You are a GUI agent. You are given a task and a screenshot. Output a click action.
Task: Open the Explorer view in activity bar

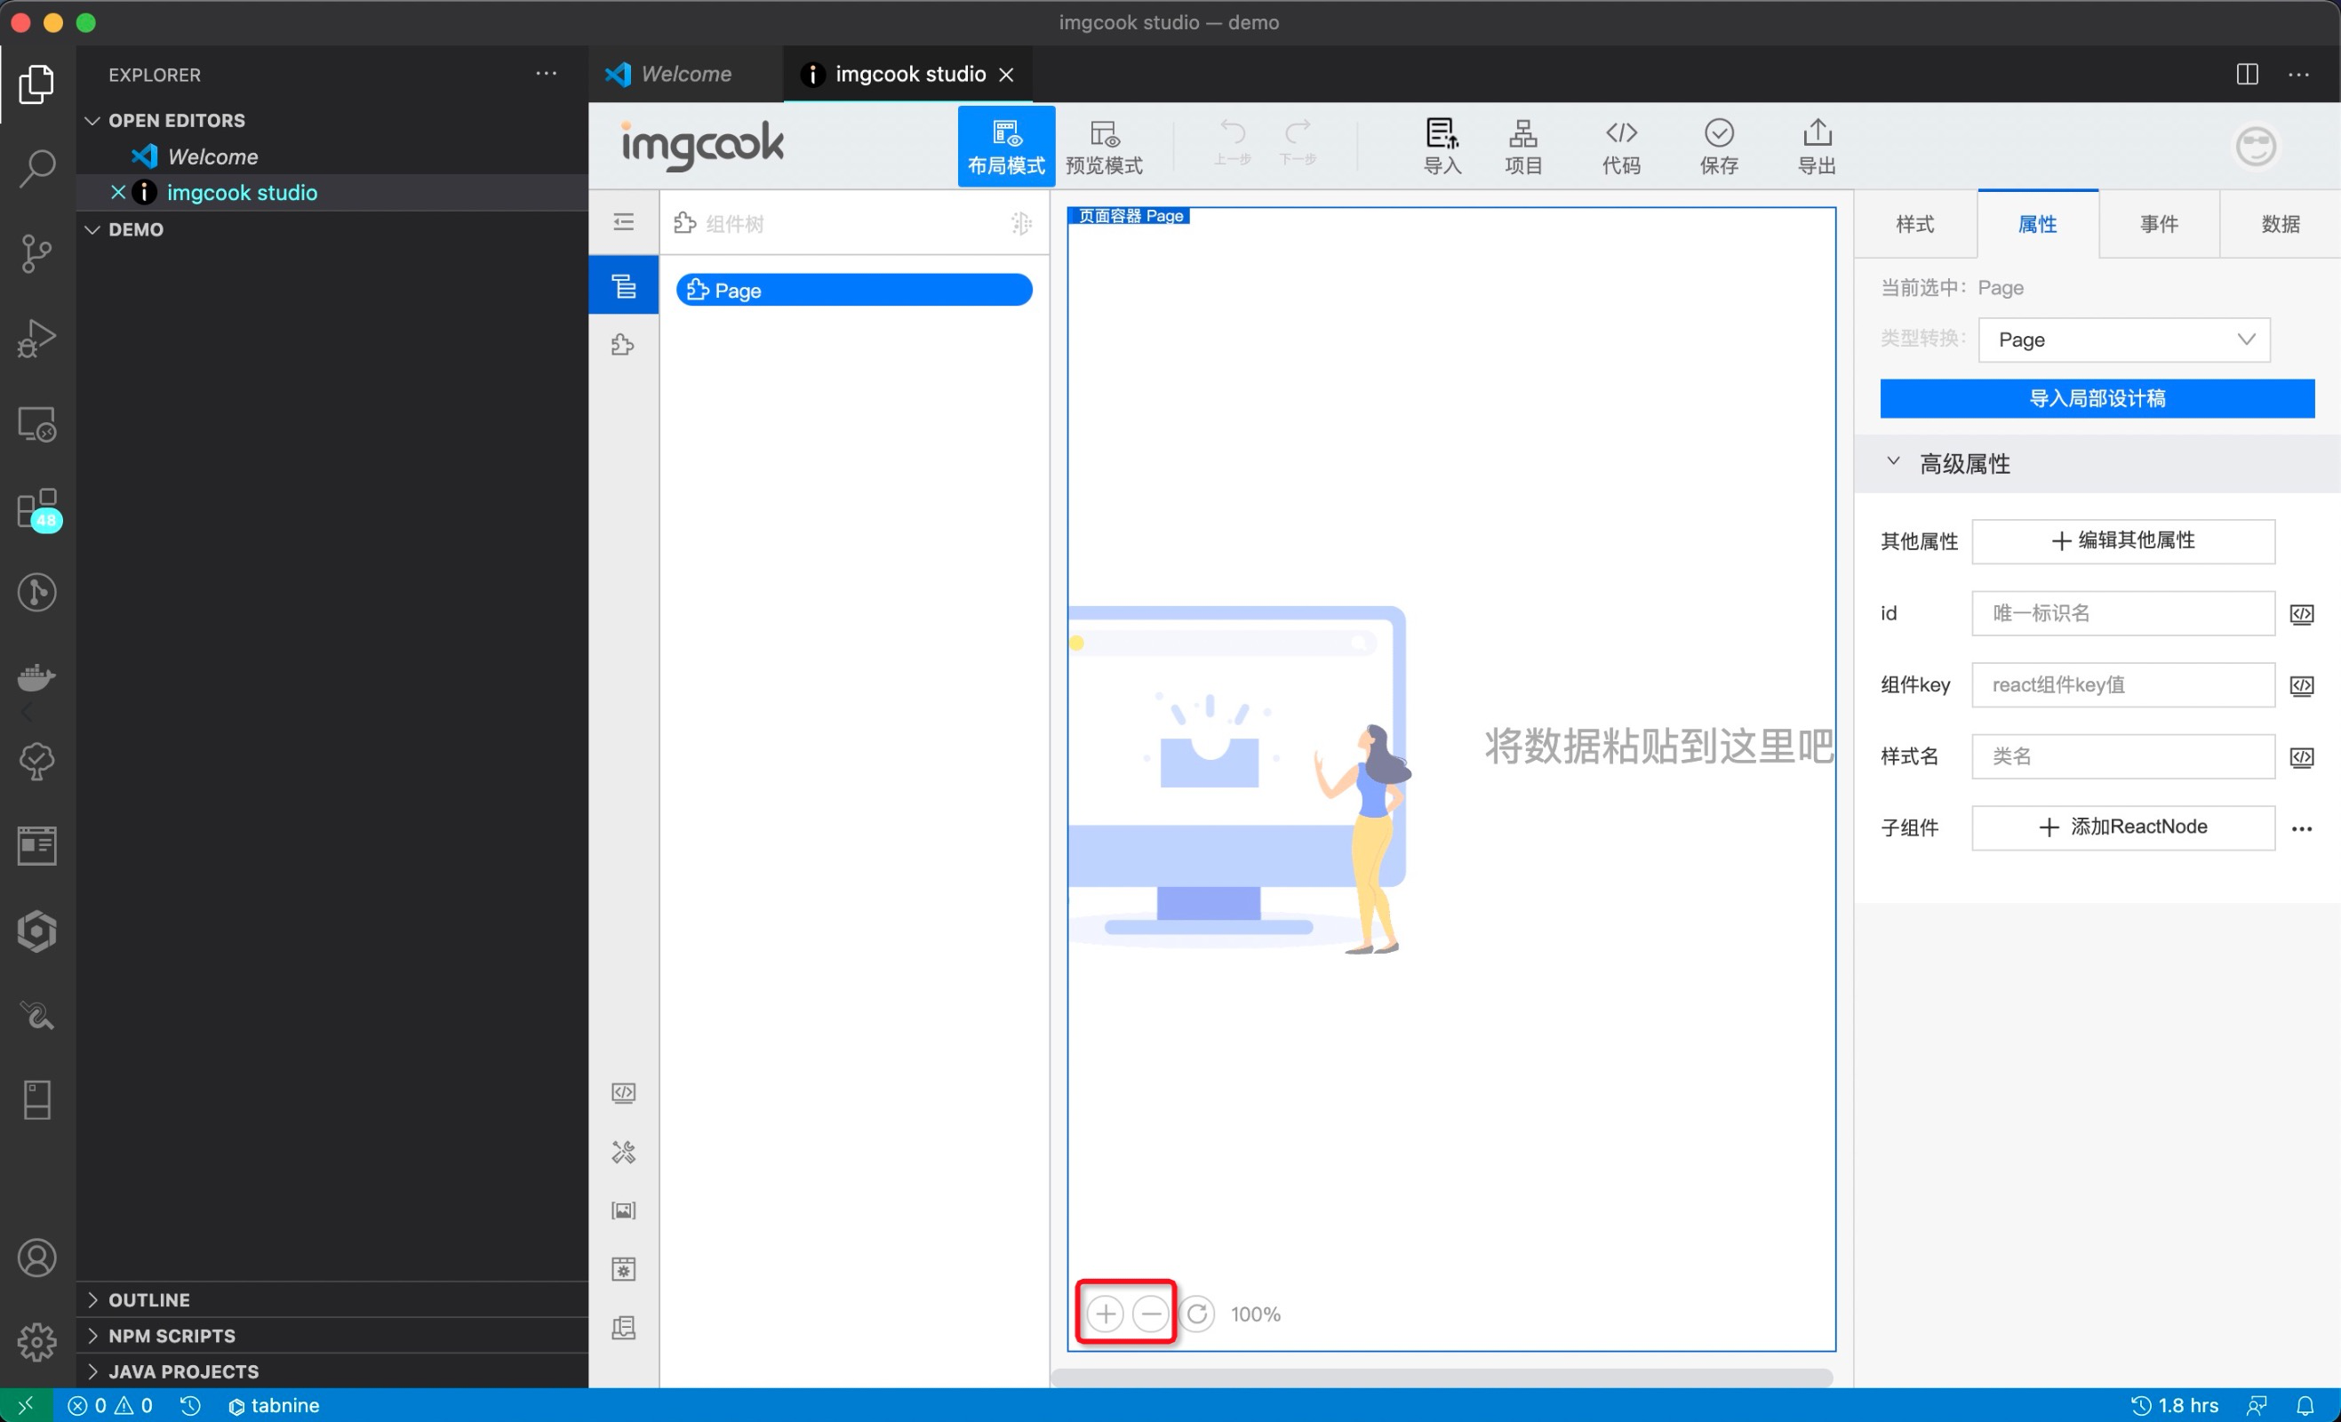click(x=36, y=84)
